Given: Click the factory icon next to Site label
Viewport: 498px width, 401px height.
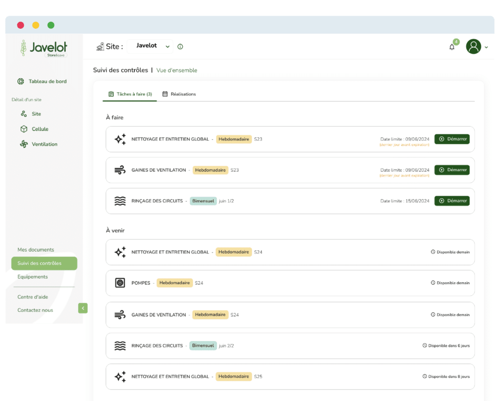Looking at the screenshot, I should tap(100, 47).
